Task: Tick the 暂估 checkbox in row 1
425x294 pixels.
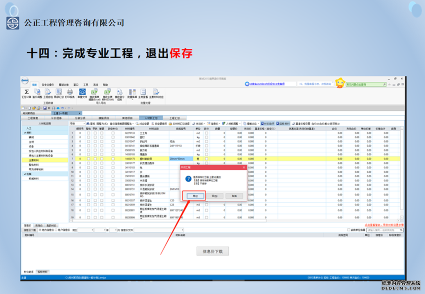Action: (x=88, y=133)
